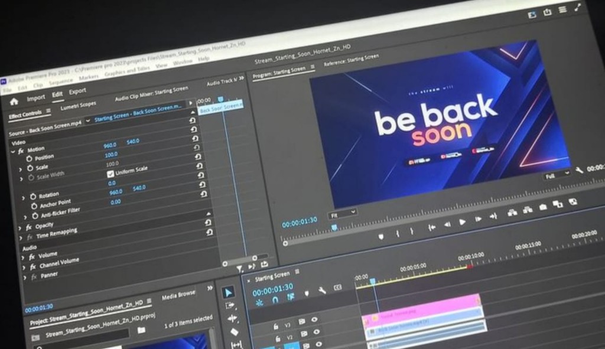Screen dimensions: 605x349
Task: Open the Comparison View button
Action: [557, 204]
